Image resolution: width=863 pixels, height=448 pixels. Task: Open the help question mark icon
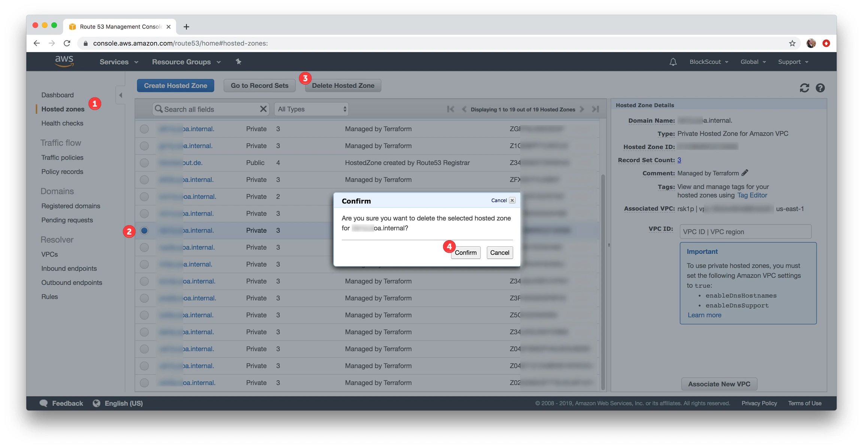point(820,88)
